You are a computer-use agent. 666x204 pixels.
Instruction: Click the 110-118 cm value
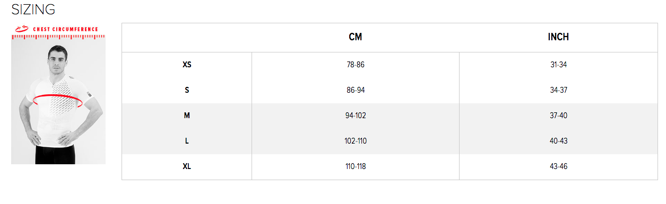click(x=356, y=166)
